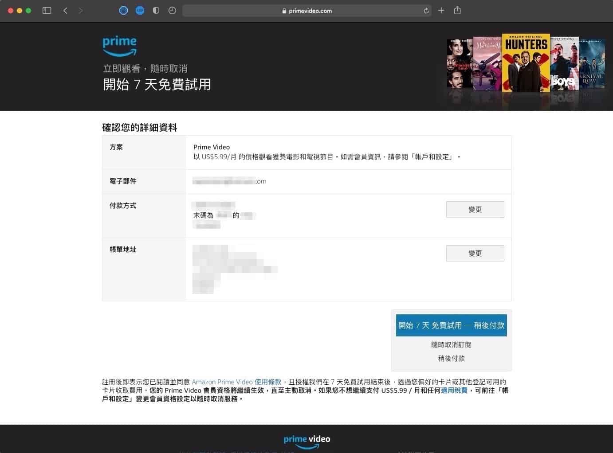The width and height of the screenshot is (613, 453).
Task: Click the primevideo.com address bar
Action: (x=307, y=11)
